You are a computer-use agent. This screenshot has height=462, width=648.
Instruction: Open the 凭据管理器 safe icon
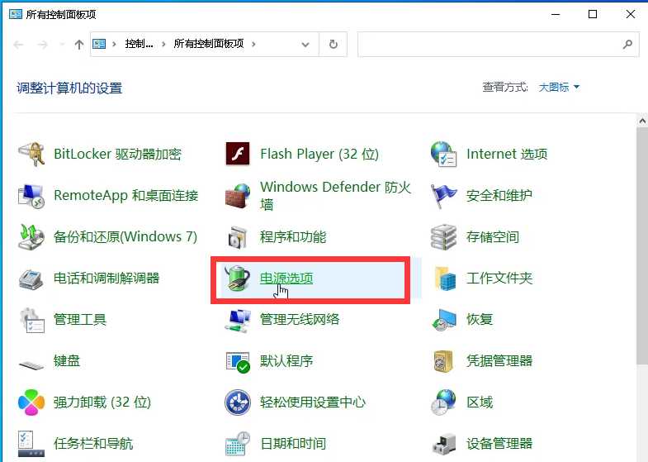pos(444,361)
